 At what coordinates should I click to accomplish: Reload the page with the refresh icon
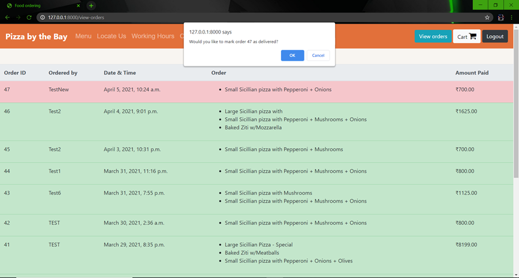coord(29,17)
